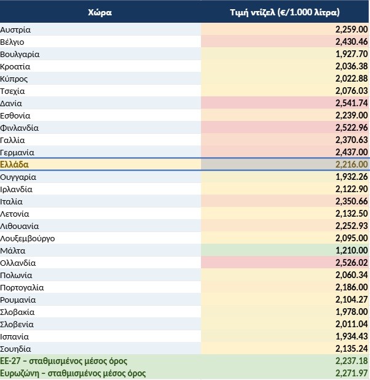Click the Χώρα column header
This screenshot has width=370, height=380.
(100, 12)
